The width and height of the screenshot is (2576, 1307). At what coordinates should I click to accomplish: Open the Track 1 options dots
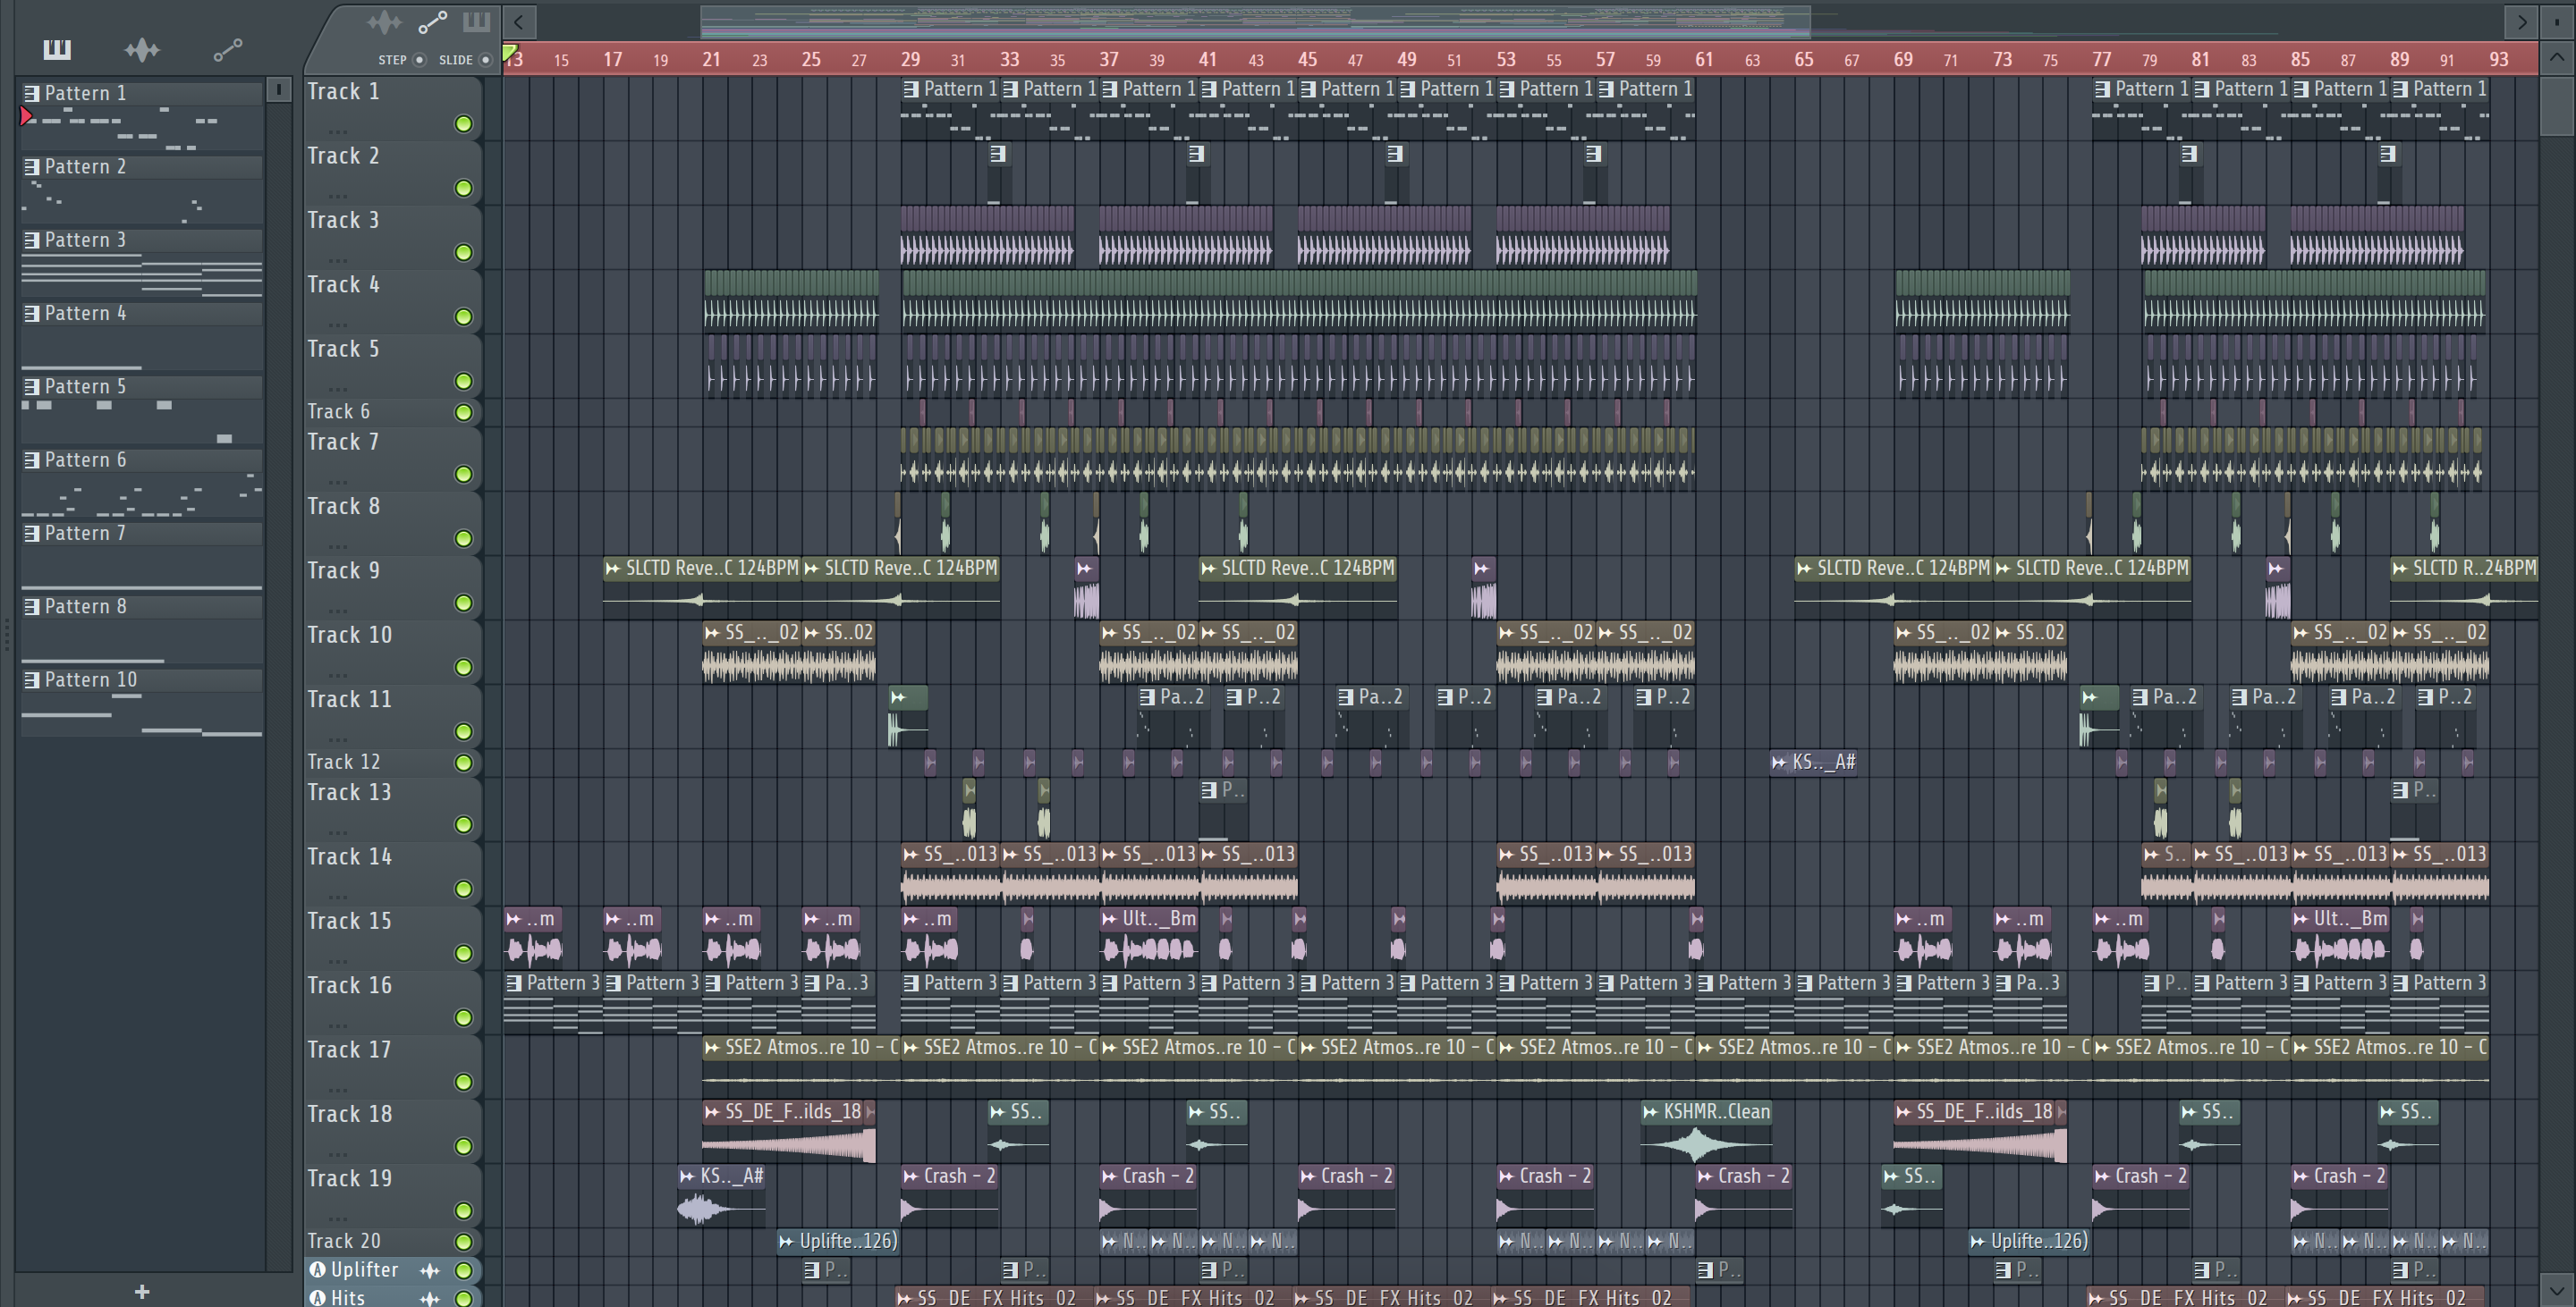tap(338, 131)
